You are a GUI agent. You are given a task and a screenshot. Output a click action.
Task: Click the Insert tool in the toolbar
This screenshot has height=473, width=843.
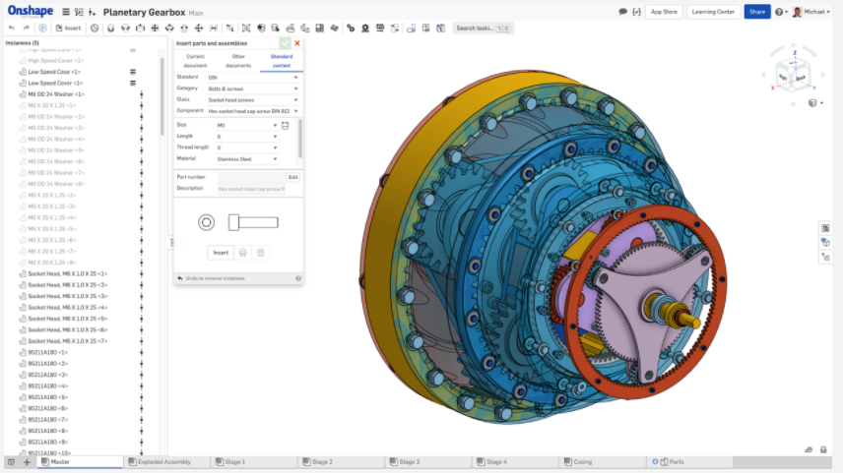click(x=69, y=28)
